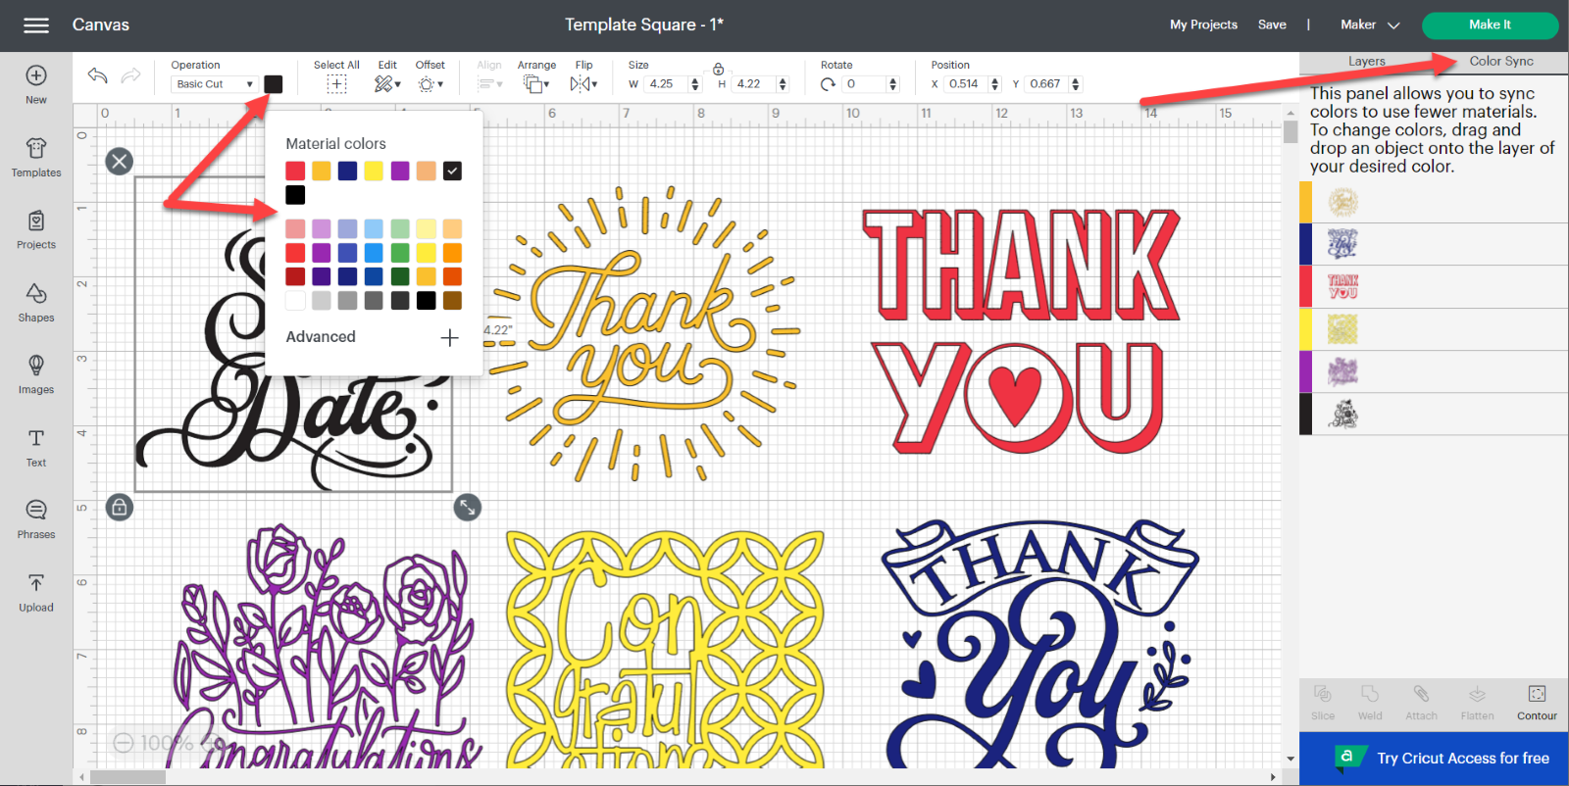Delete selection with the X handle
Viewport: 1569px width, 786px height.
pyautogui.click(x=120, y=162)
